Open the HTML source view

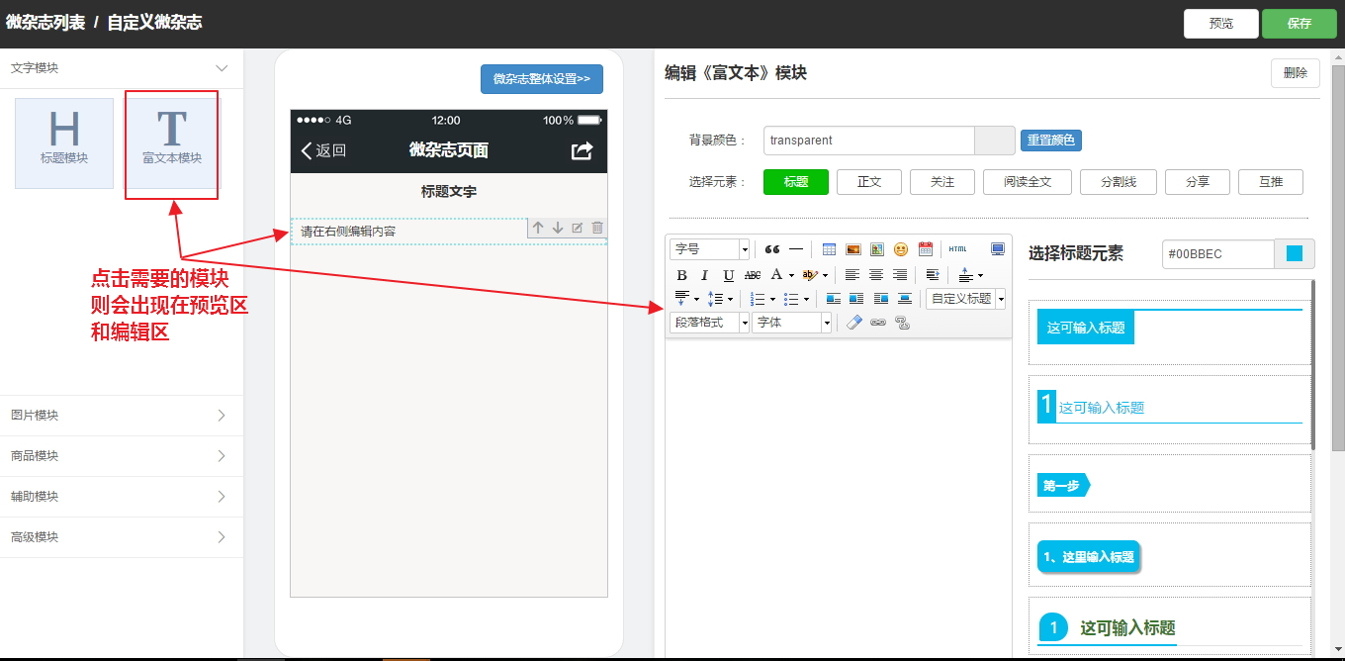[958, 249]
